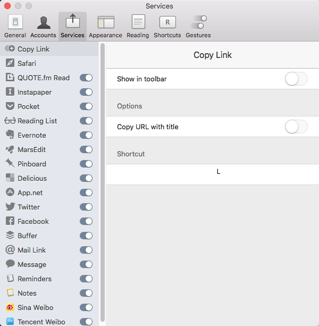
Task: Click the Reminders icon
Action: click(10, 278)
